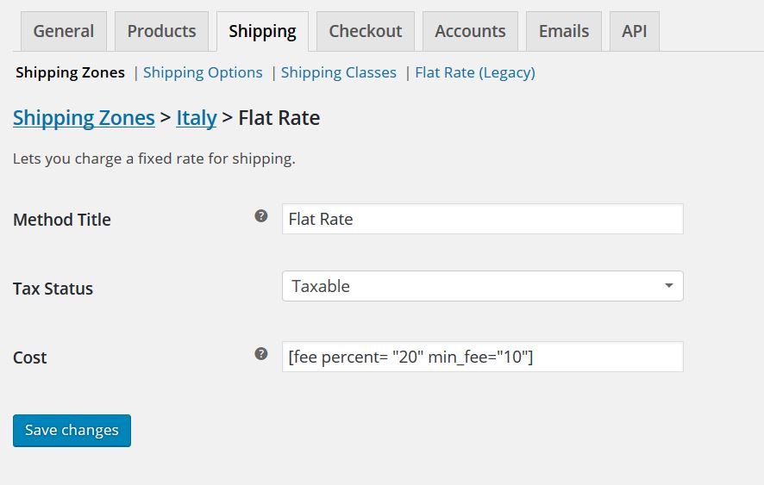
Task: Go back to Italy zone breadcrumb
Action: point(197,118)
